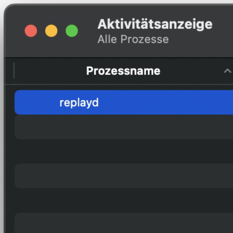233x233 pixels.
Task: Click the column divider left of Prozessname
Action: [x=14, y=71]
